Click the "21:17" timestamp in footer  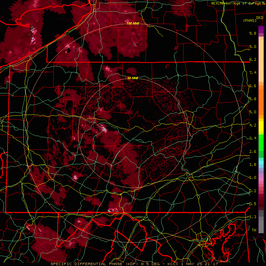tap(212, 264)
